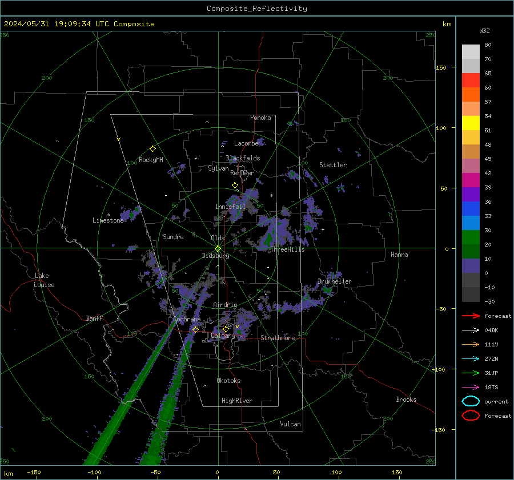Click the cyan current ellipse icon
The height and width of the screenshot is (480, 514).
(471, 401)
